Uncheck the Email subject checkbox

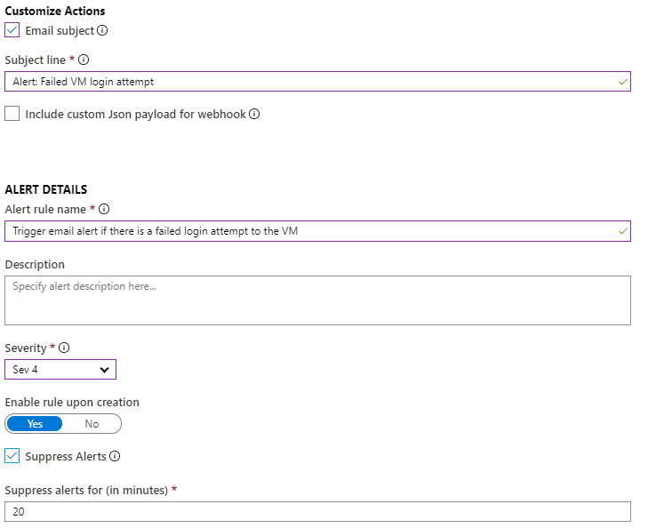(x=12, y=30)
